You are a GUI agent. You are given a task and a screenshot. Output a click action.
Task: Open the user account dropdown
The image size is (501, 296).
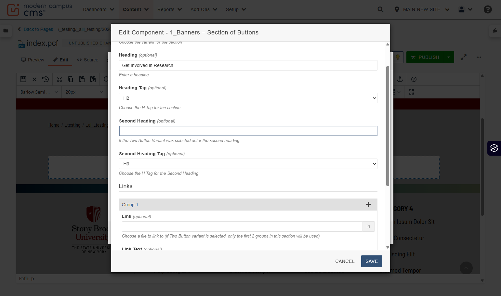pos(465,9)
